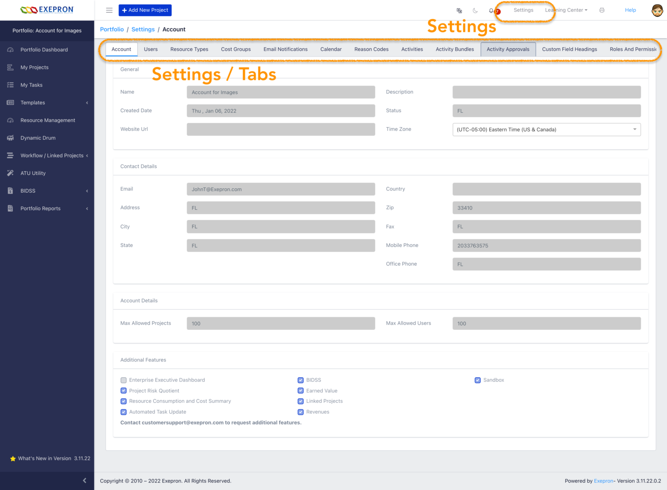The width and height of the screenshot is (667, 490).
Task: Open the Activity Approvals tab
Action: 508,49
